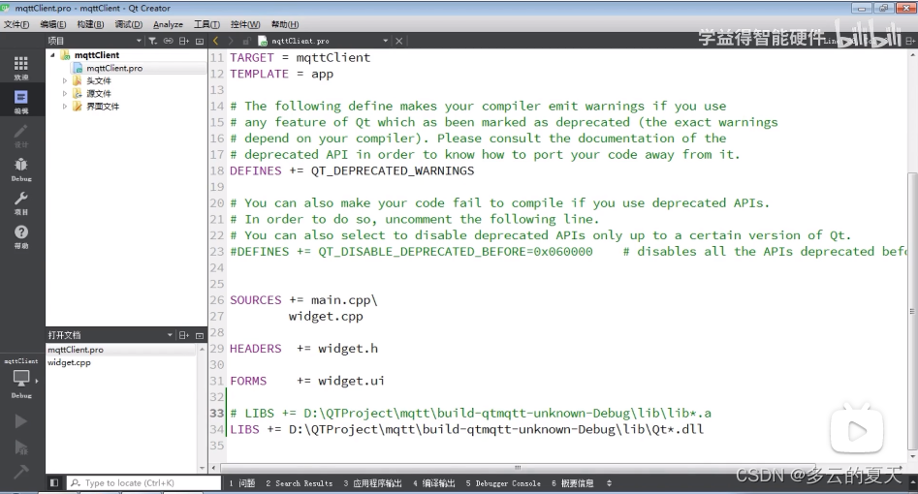The image size is (918, 494).
Task: Open the 调试(D) menu
Action: coord(128,24)
